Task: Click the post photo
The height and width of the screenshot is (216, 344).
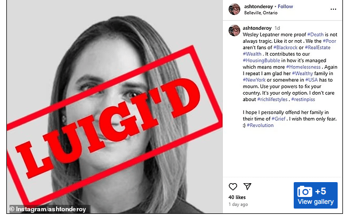Action: pyautogui.click(x=114, y=107)
